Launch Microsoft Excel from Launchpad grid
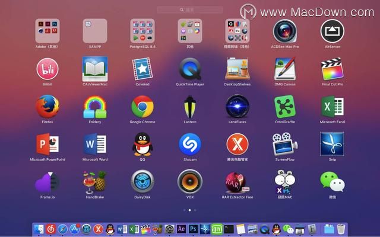 point(332,107)
